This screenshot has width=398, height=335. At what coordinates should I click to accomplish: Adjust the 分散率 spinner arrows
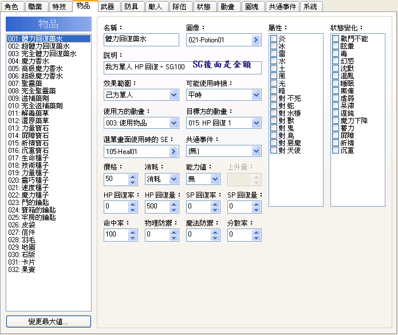point(257,235)
